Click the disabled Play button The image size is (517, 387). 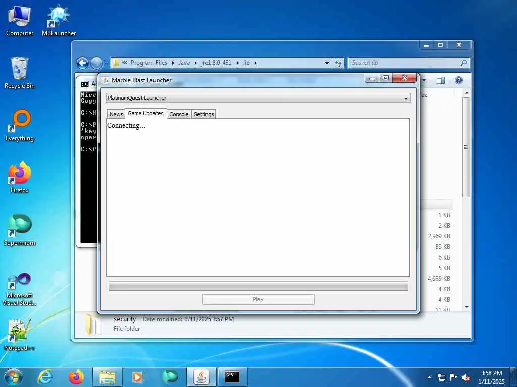[x=258, y=299]
